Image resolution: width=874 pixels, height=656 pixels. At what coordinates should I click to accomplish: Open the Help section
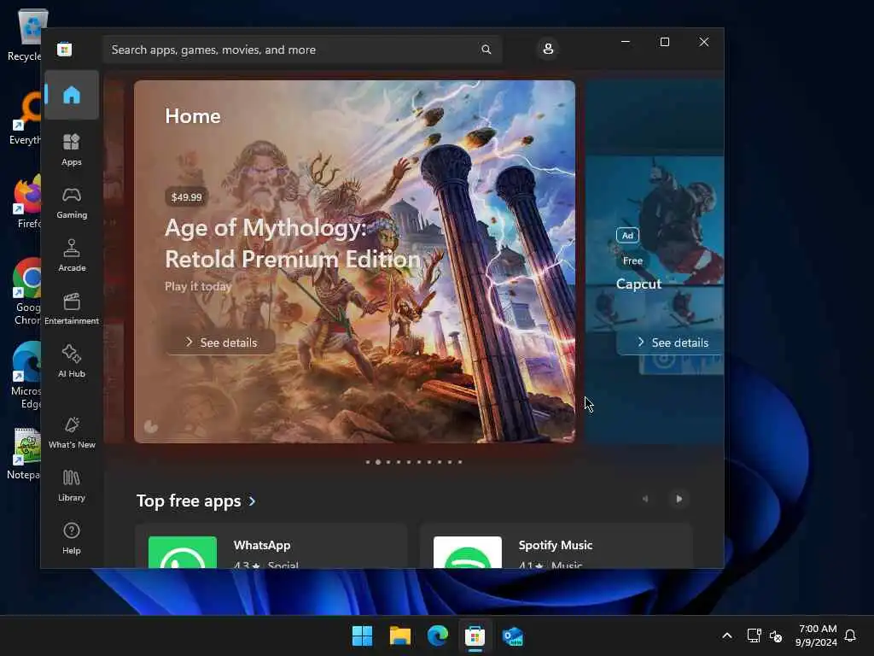click(x=72, y=539)
